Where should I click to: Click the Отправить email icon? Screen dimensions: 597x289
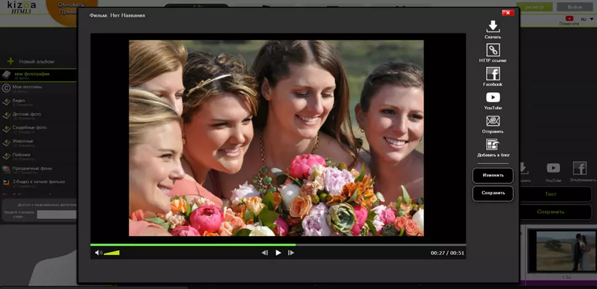(492, 121)
